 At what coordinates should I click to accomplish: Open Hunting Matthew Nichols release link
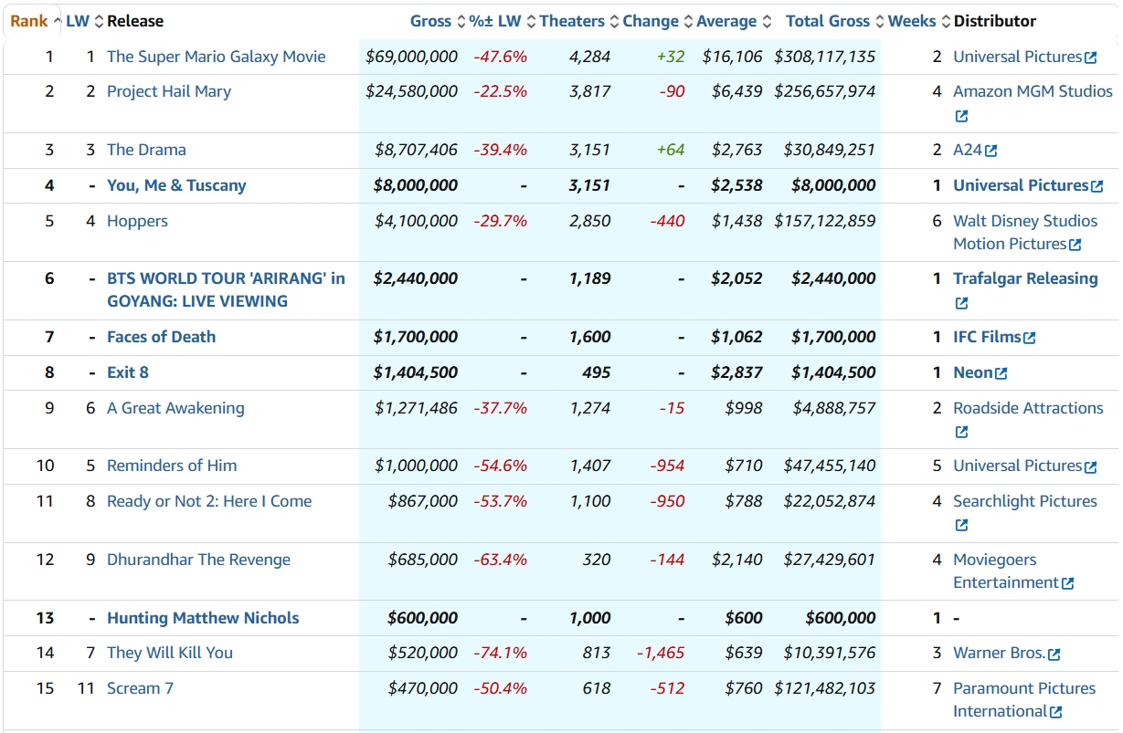click(203, 618)
